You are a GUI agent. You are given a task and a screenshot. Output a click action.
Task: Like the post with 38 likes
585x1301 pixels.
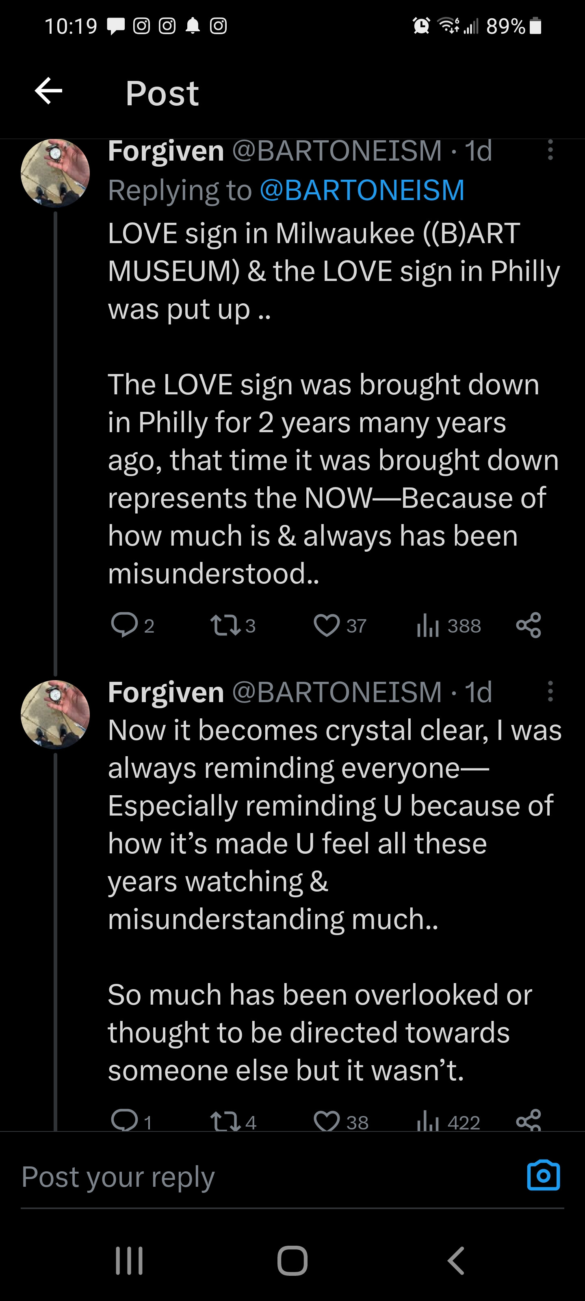click(x=327, y=1121)
